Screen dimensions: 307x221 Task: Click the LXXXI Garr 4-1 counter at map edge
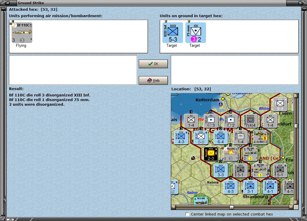288,187
